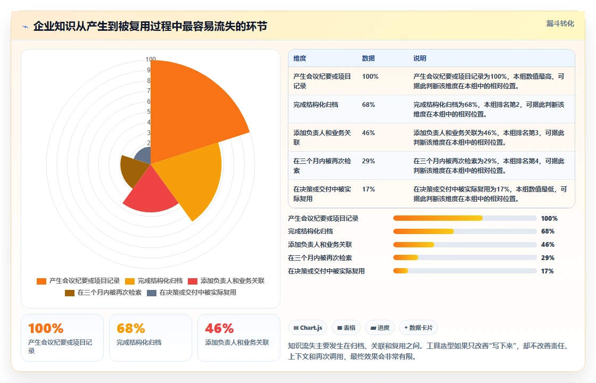Click the progress label 在决策或交付中被实际复用
This screenshot has height=383, width=596.
tap(326, 271)
